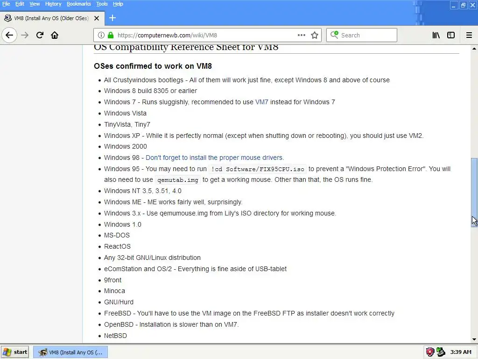Click the green secure connection padlock
Viewport: 478px width, 359px height.
111,35
